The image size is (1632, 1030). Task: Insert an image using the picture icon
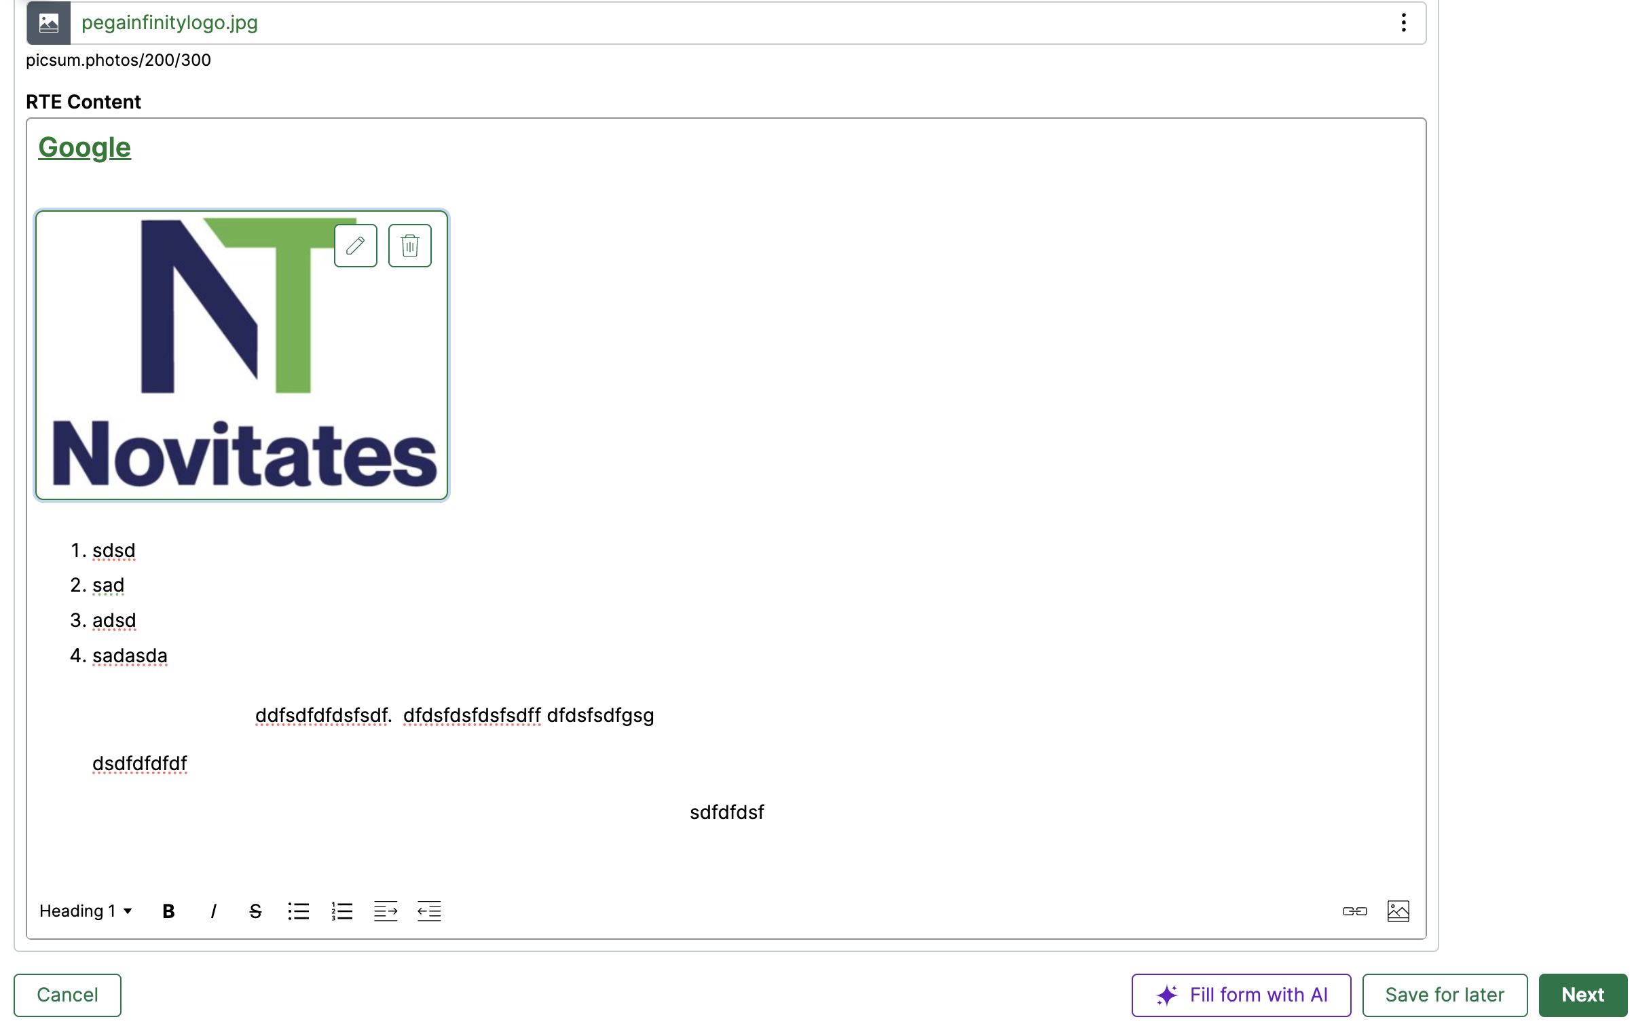(1398, 911)
